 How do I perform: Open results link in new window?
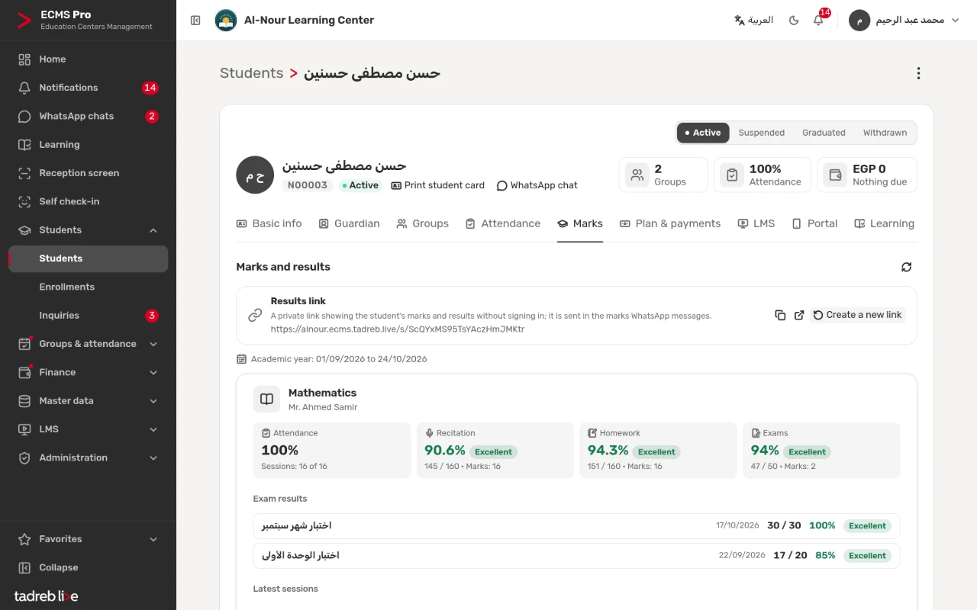click(799, 315)
